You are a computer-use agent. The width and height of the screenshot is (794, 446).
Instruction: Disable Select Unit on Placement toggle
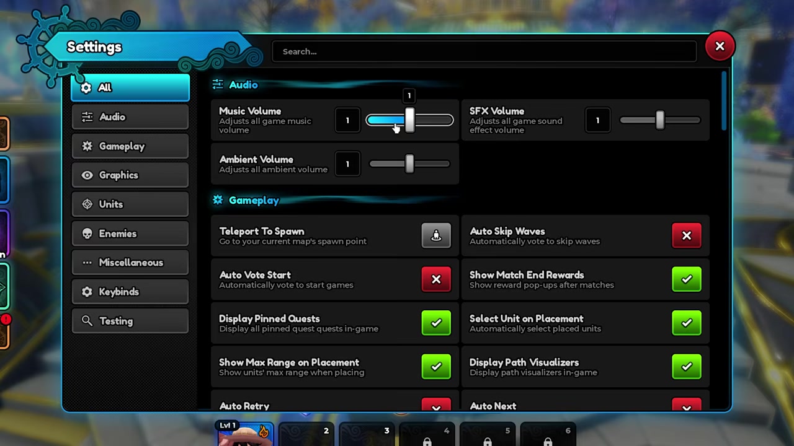(x=687, y=323)
